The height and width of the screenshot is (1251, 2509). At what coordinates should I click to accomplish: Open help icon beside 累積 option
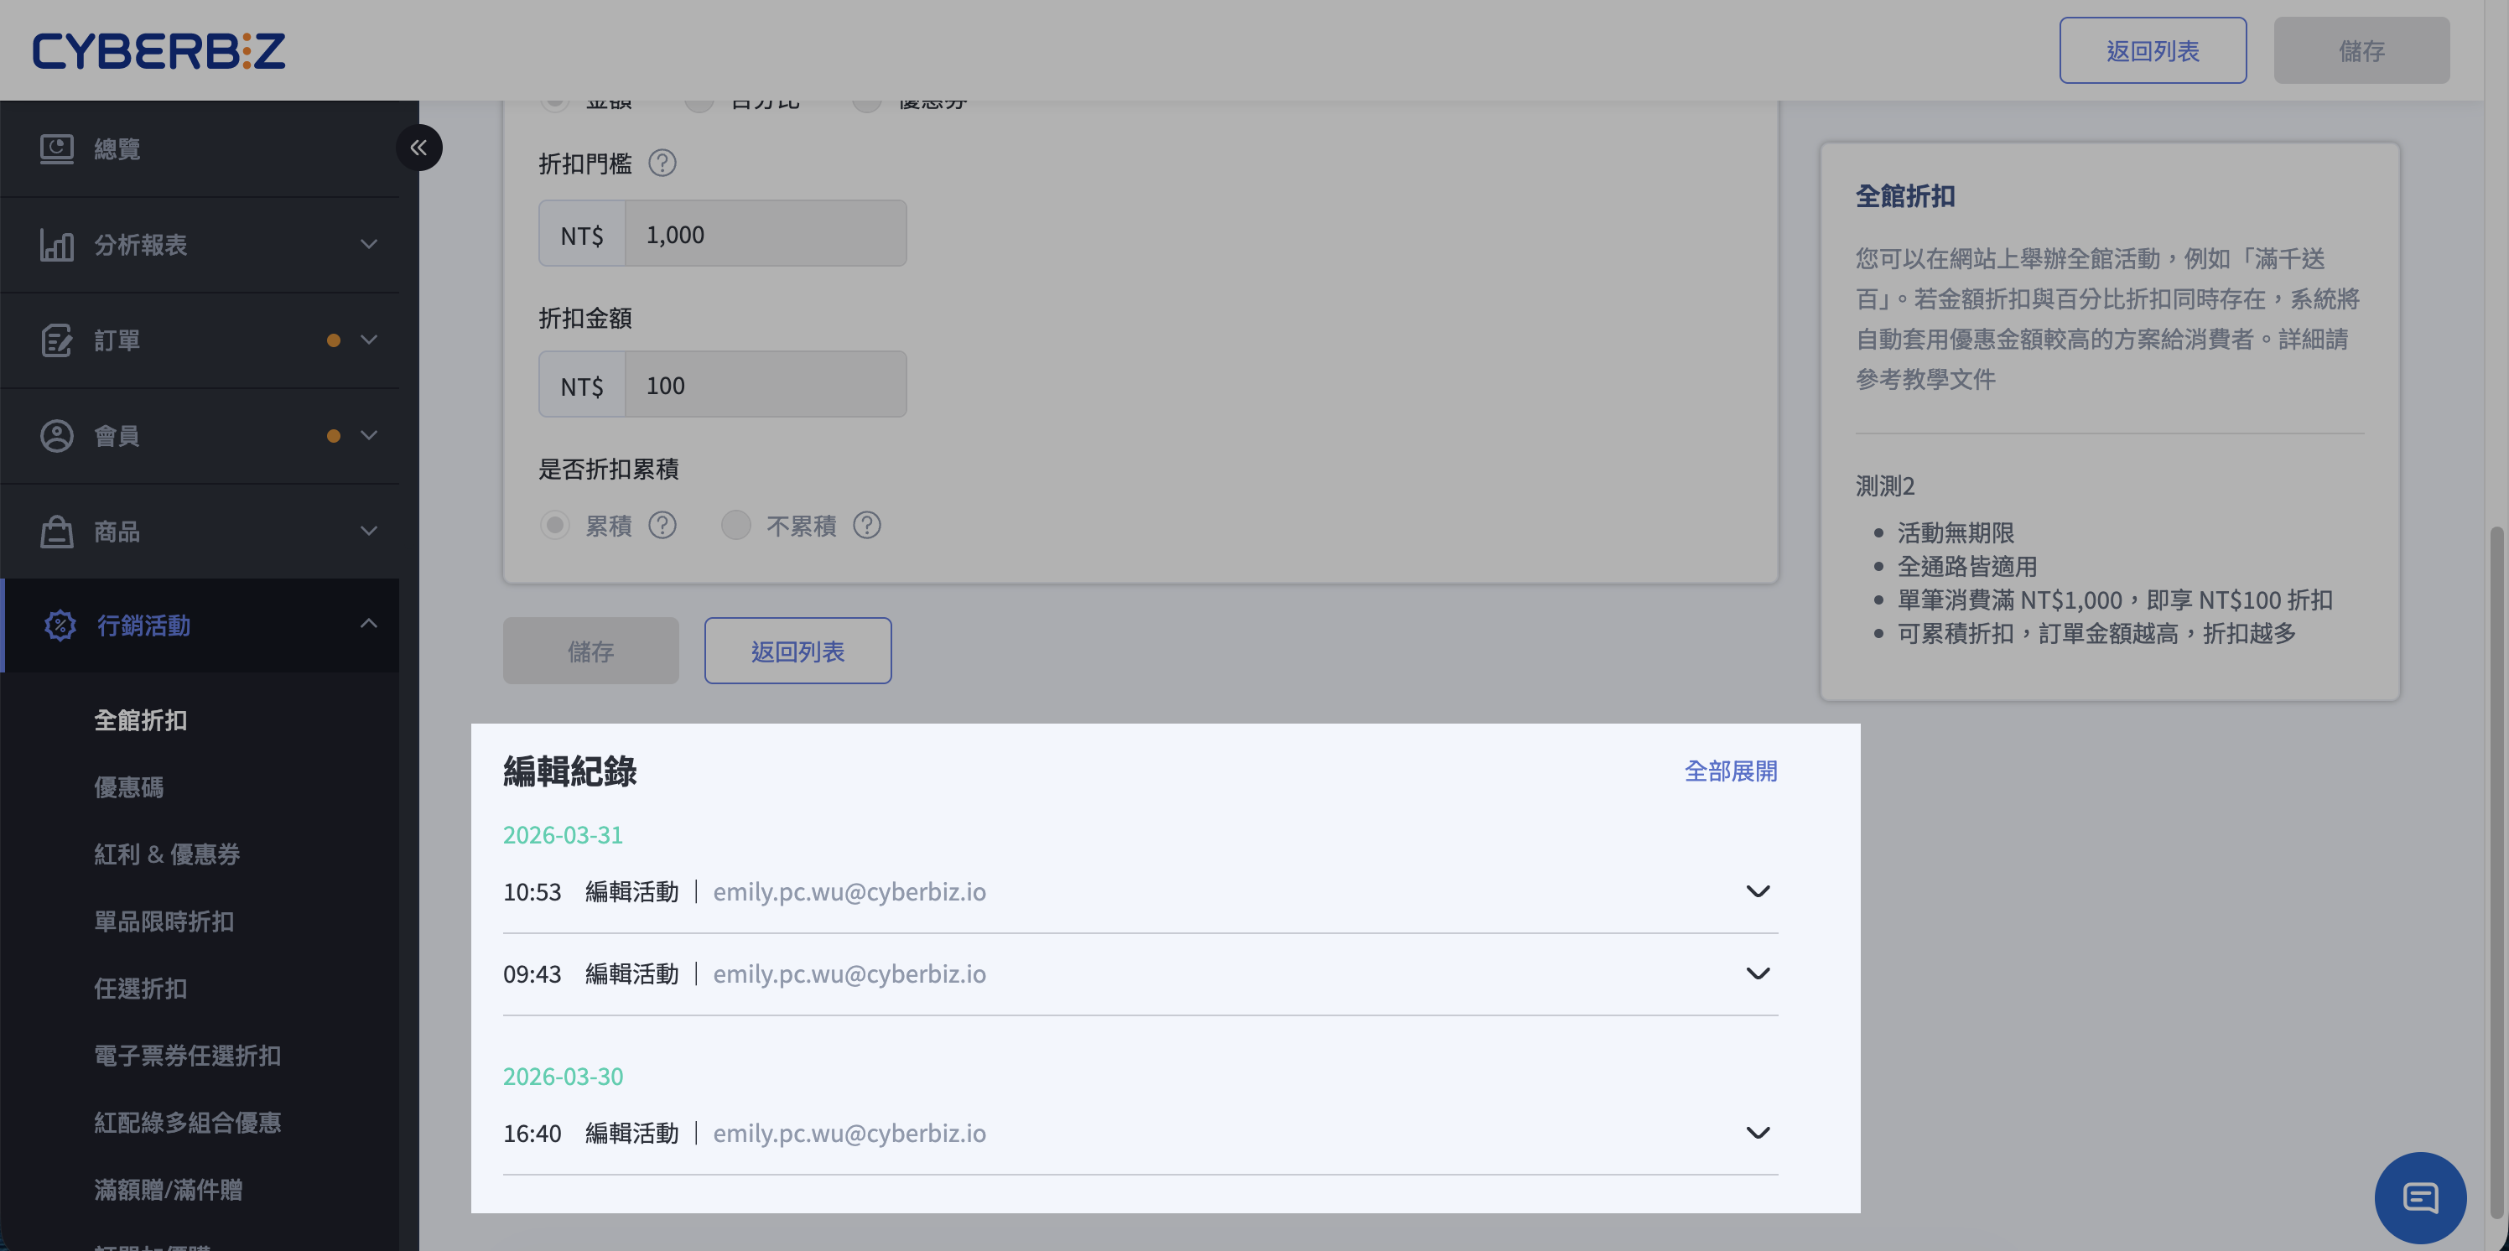pyautogui.click(x=662, y=526)
